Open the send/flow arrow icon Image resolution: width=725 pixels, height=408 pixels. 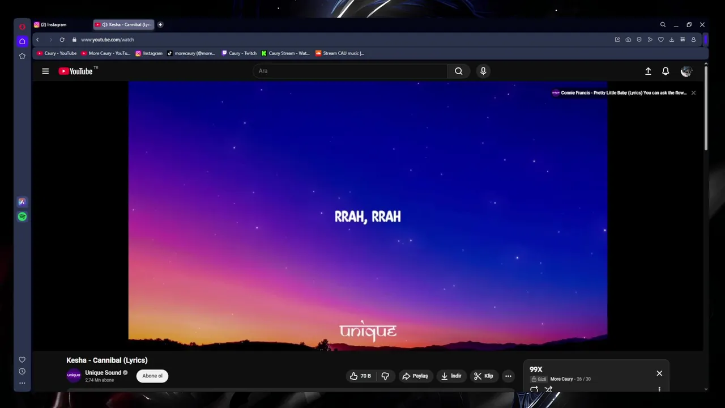tap(650, 40)
